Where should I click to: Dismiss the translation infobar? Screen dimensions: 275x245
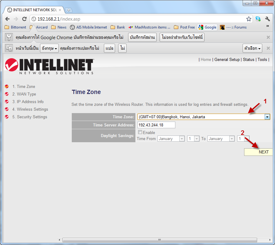pyautogui.click(x=268, y=48)
